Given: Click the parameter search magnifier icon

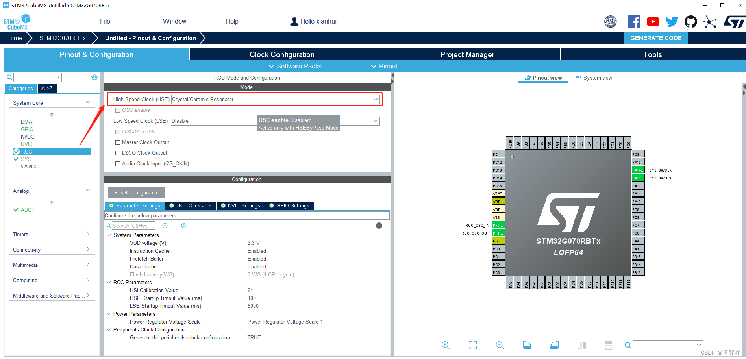Looking at the screenshot, I should tap(109, 226).
